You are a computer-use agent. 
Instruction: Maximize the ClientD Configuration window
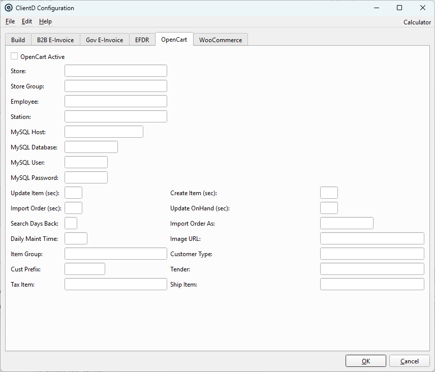[399, 8]
